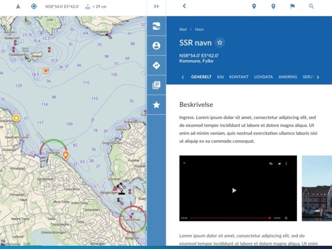
Task: Open video more options menu
Action: [286, 164]
